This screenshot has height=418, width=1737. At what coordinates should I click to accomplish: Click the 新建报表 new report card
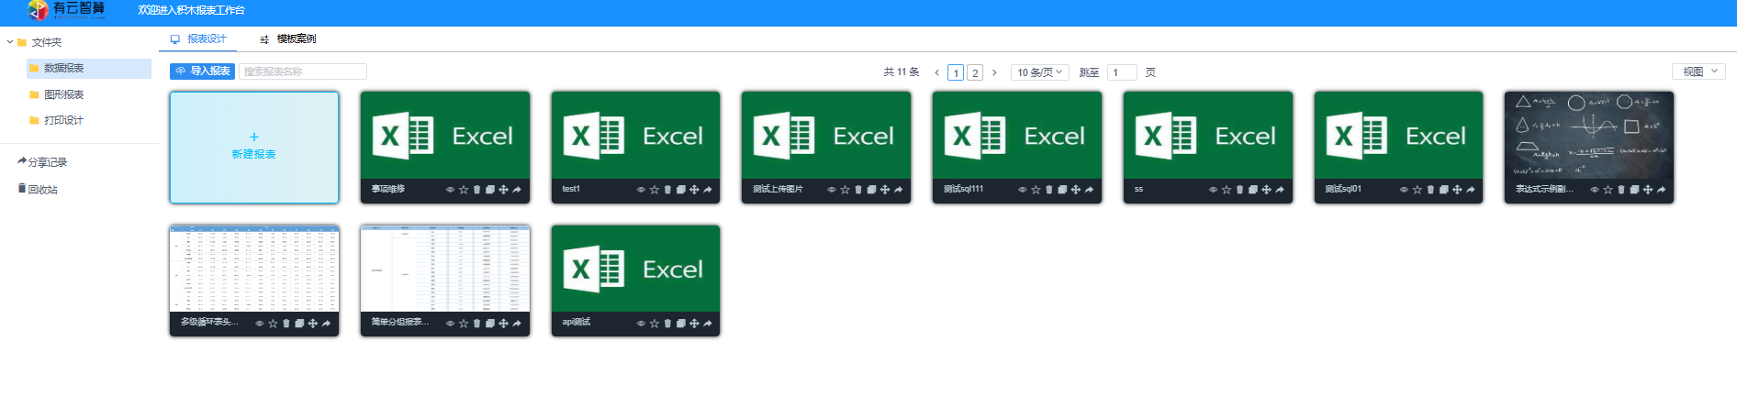pyautogui.click(x=254, y=147)
